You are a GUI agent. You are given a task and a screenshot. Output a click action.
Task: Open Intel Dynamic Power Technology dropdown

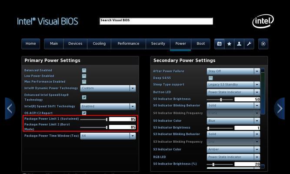point(108,88)
